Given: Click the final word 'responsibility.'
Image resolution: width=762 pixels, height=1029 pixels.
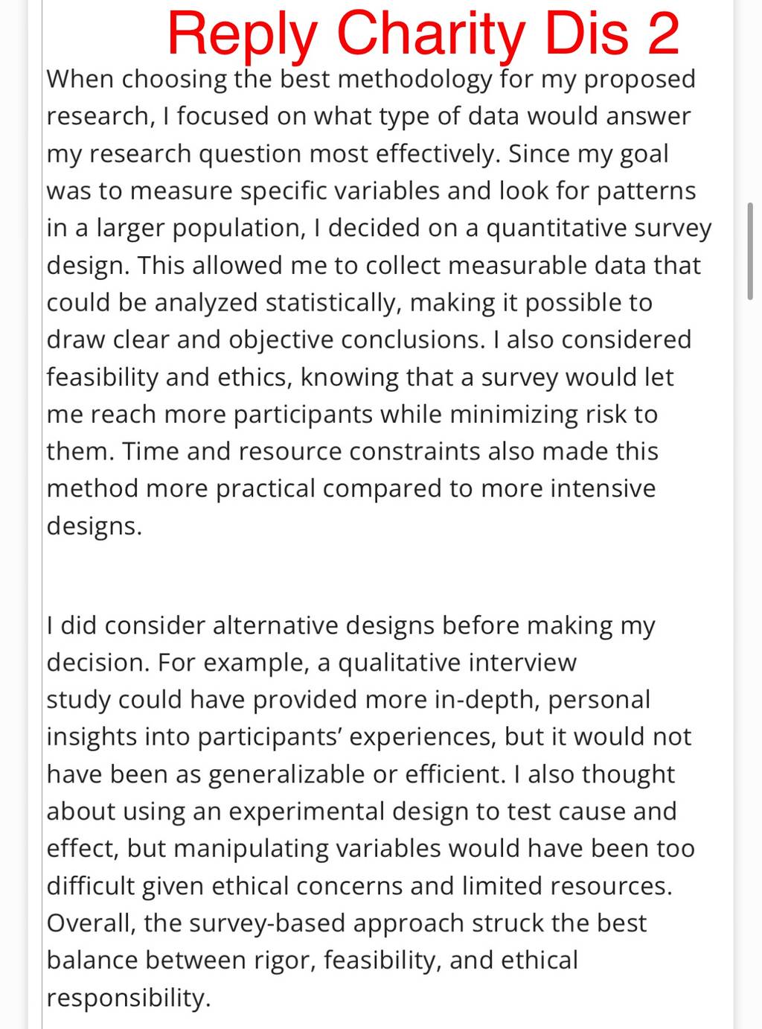Looking at the screenshot, I should (x=129, y=998).
